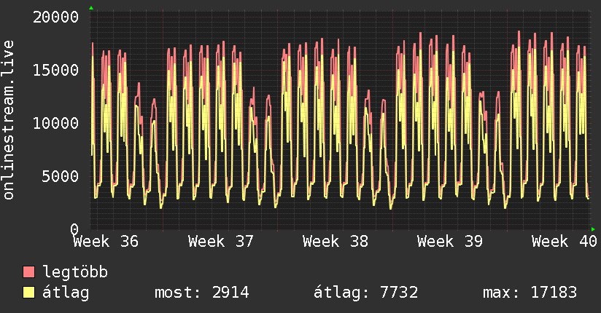Click the green arrow ending the x-axis
Image resolution: width=601 pixels, height=313 pixels.
593,229
